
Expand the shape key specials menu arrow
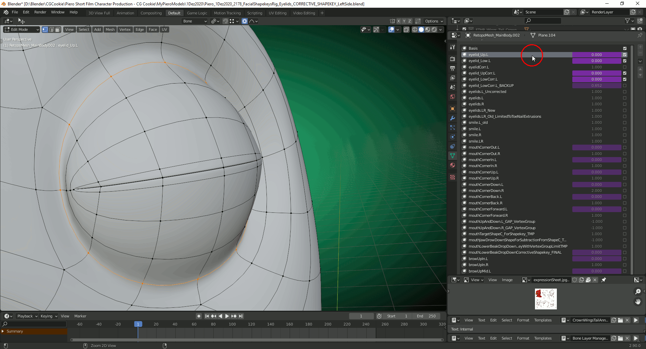point(640,61)
